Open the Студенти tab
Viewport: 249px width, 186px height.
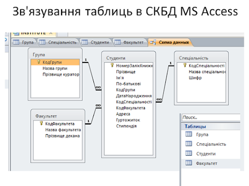pos(95,42)
